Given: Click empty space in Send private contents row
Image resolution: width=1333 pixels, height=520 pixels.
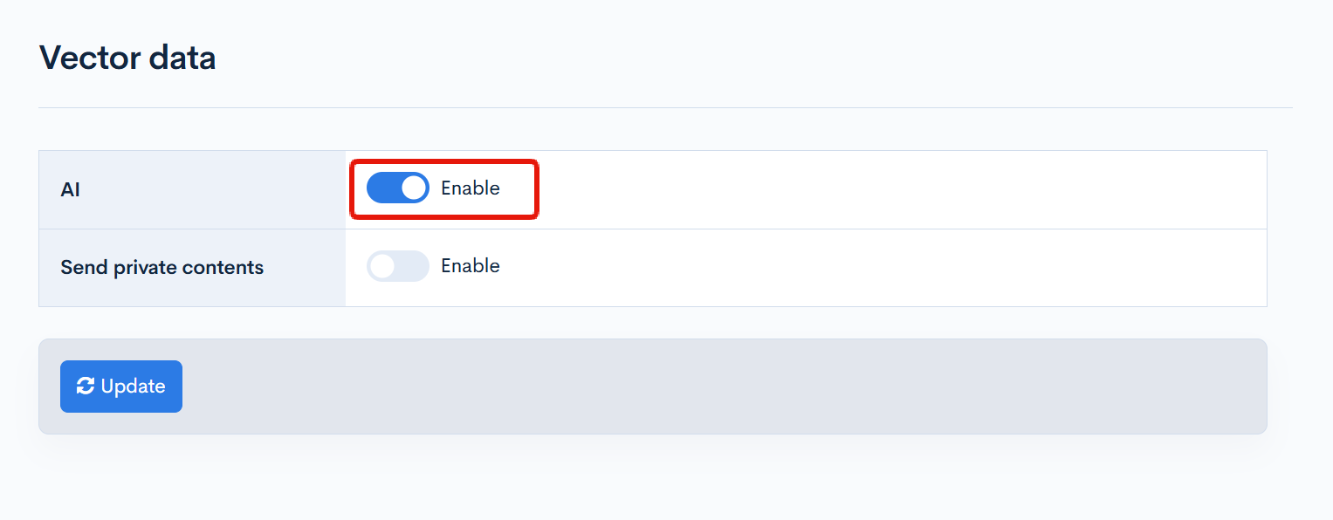Looking at the screenshot, I should pos(873,268).
